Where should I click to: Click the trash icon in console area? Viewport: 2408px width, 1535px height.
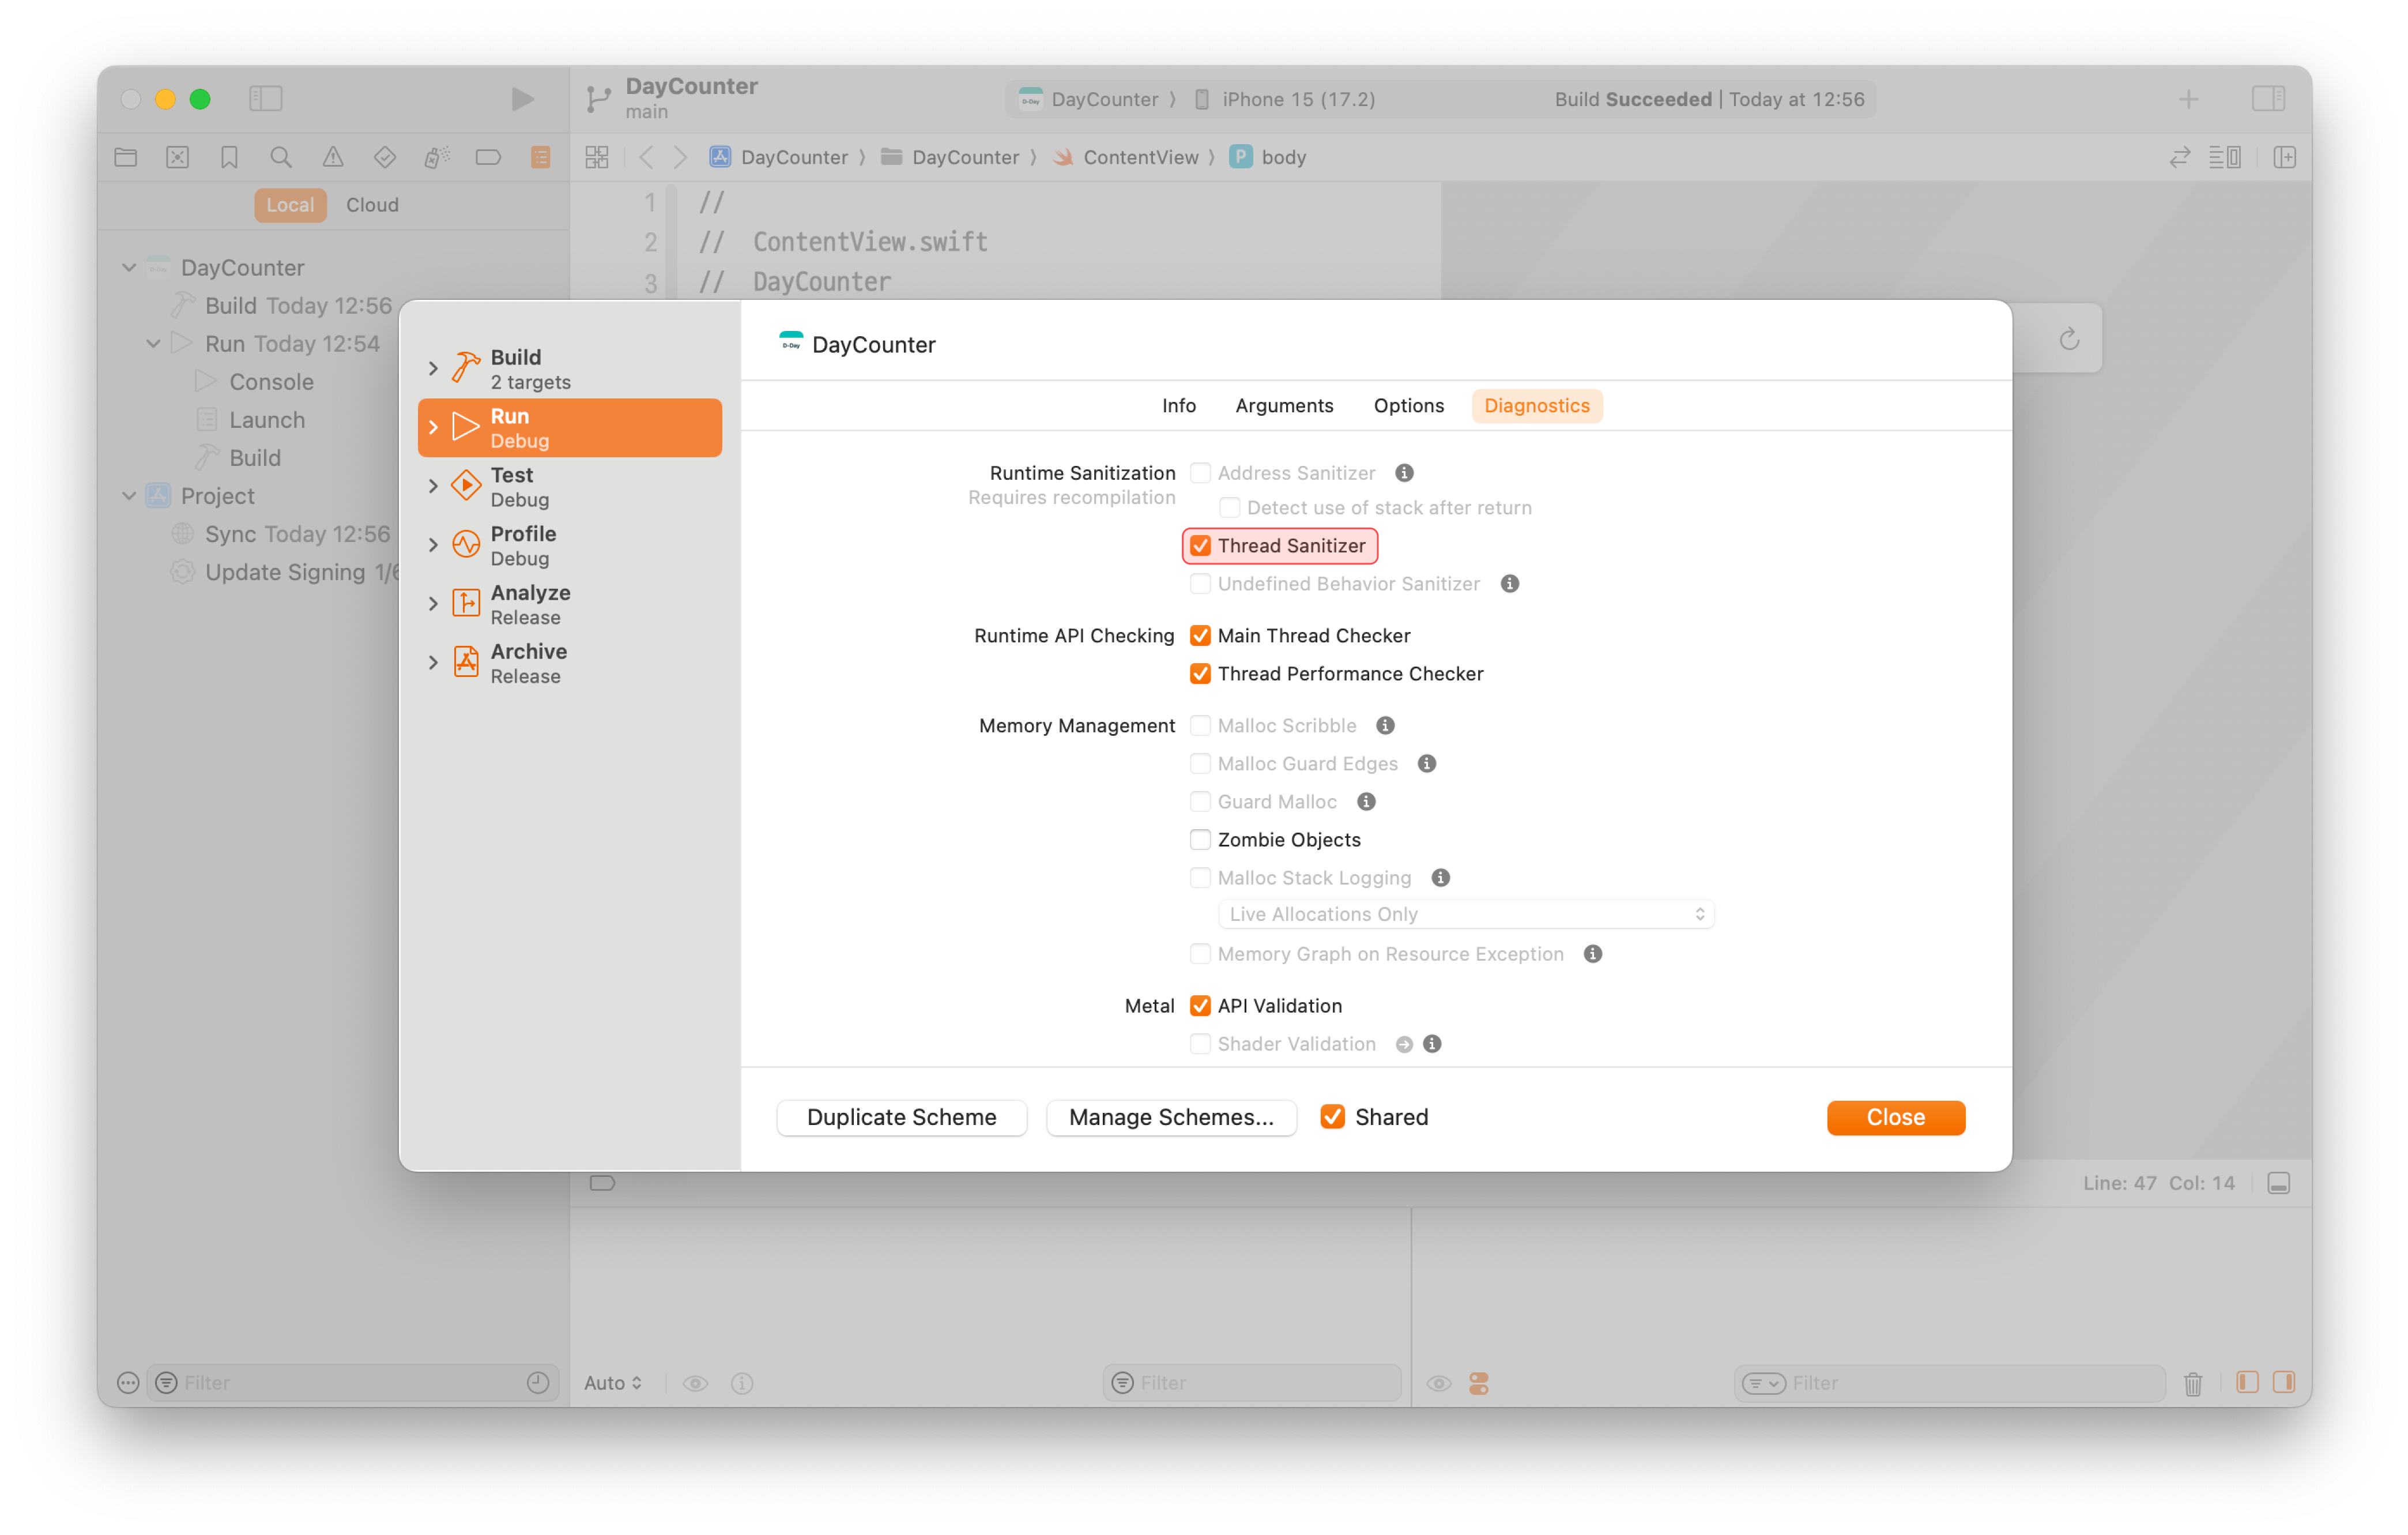tap(2192, 1383)
